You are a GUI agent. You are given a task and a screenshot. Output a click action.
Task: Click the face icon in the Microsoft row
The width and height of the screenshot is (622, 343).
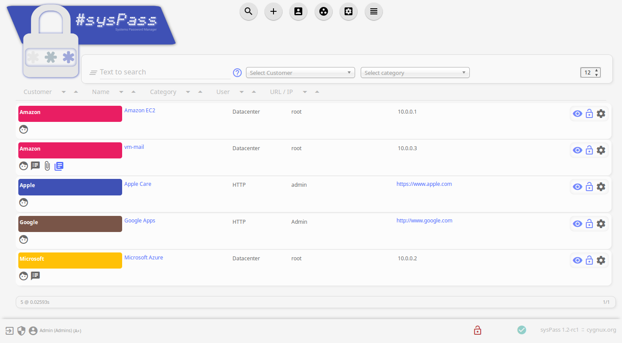coord(24,276)
